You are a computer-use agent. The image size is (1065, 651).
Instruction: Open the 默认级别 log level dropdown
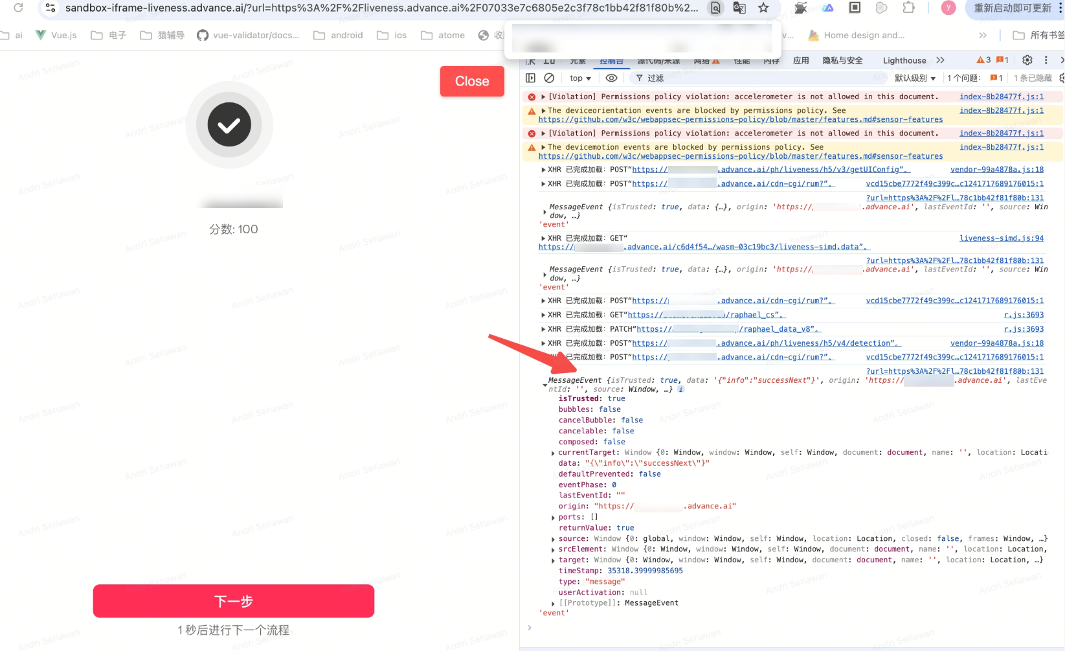pos(915,78)
